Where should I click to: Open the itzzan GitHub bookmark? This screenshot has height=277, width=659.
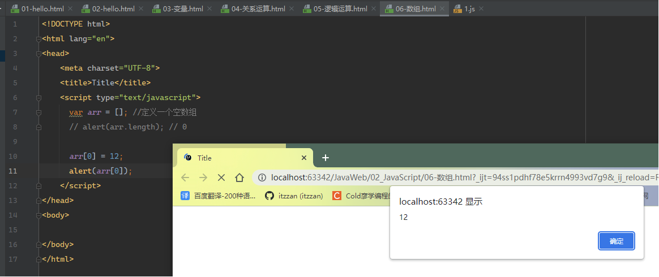coord(294,196)
